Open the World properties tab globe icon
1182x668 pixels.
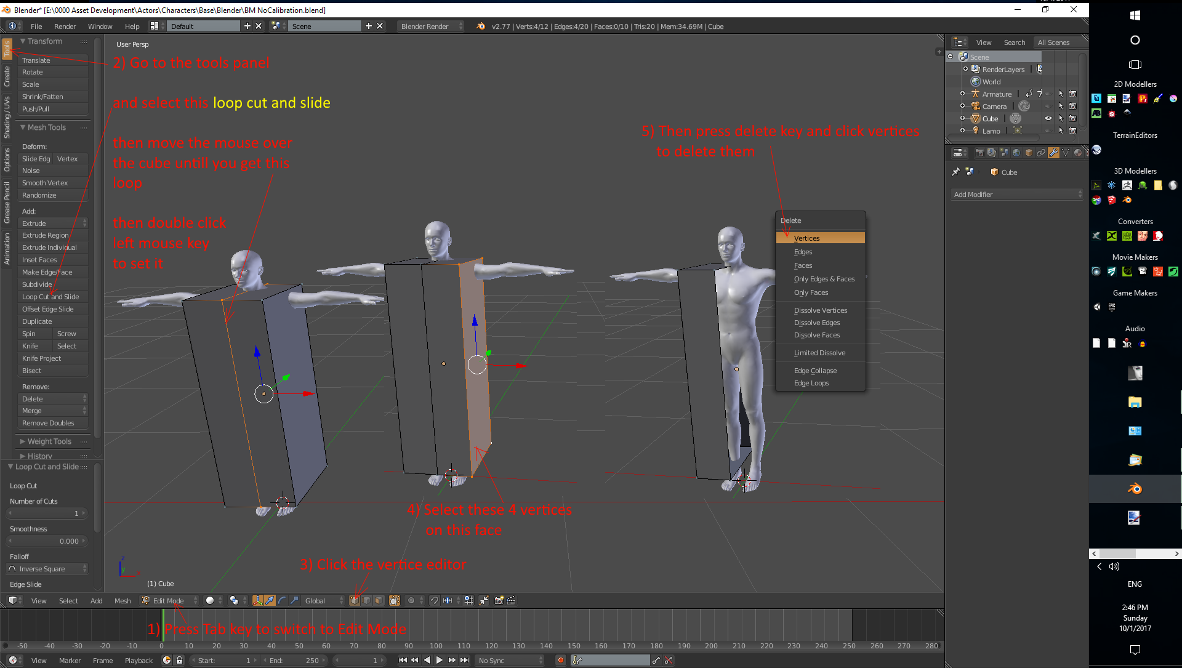tap(1016, 153)
